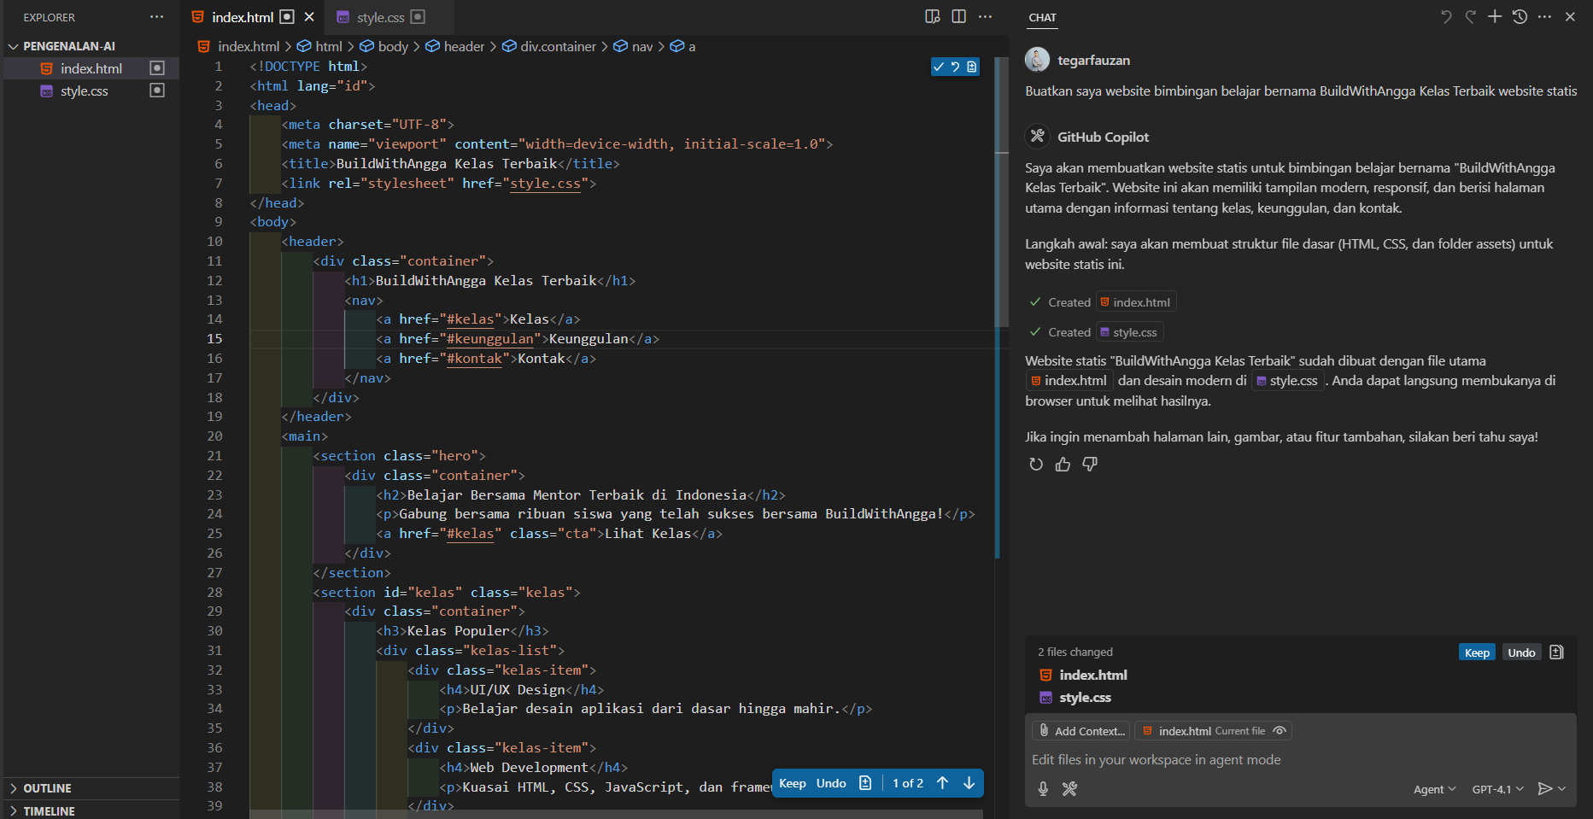
Task: Send the chat message
Action: coord(1544,789)
